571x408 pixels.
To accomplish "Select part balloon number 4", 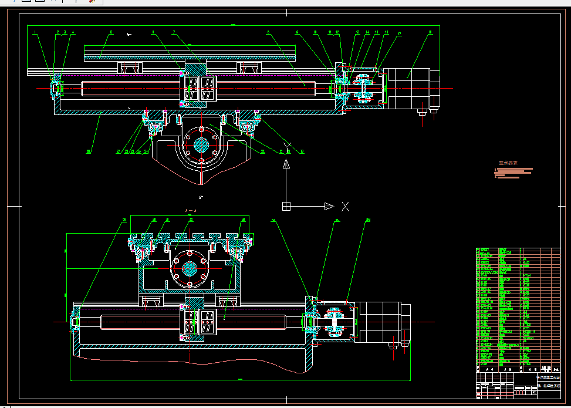I will point(73,32).
